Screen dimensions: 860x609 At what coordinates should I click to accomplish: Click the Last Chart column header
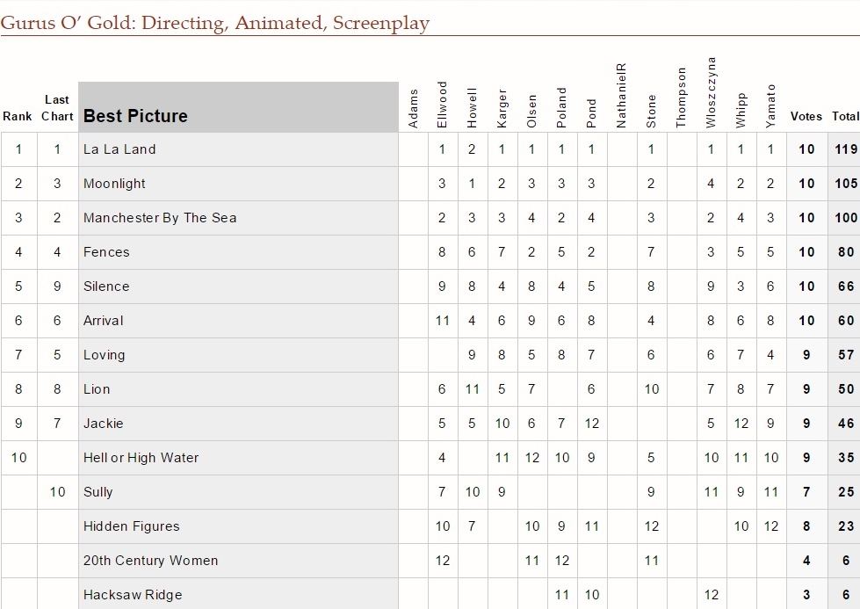pyautogui.click(x=57, y=108)
